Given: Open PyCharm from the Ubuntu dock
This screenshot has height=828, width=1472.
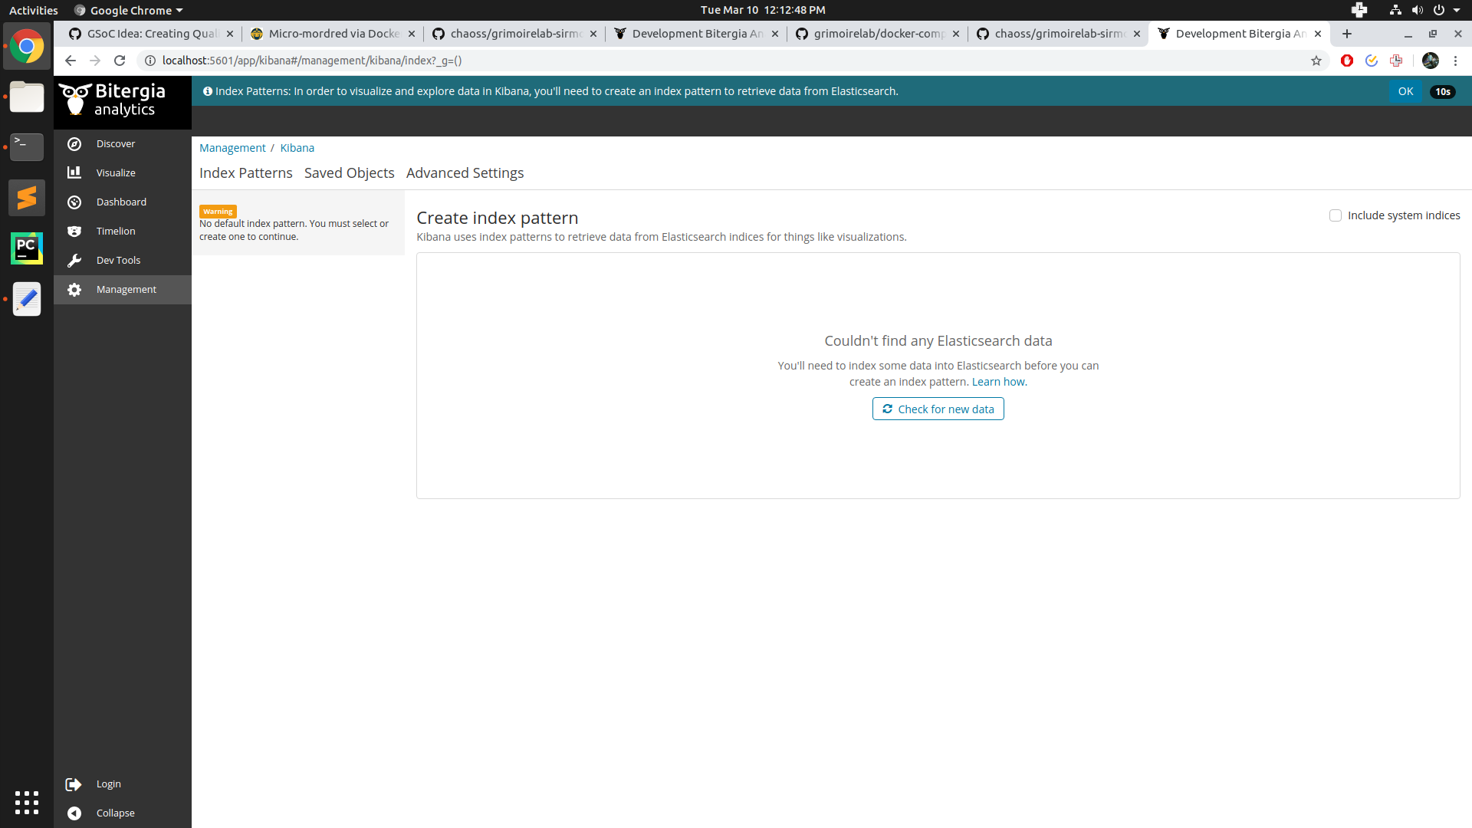Looking at the screenshot, I should click(27, 248).
